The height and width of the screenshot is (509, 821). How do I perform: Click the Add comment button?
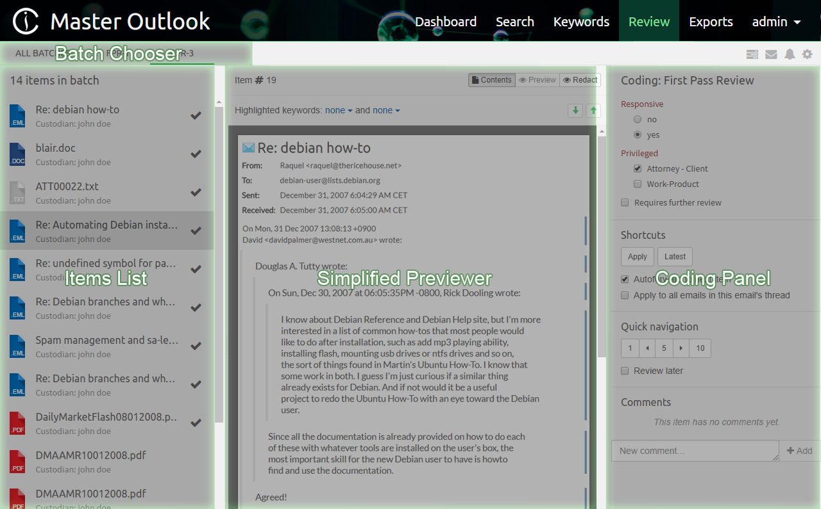[x=799, y=451]
